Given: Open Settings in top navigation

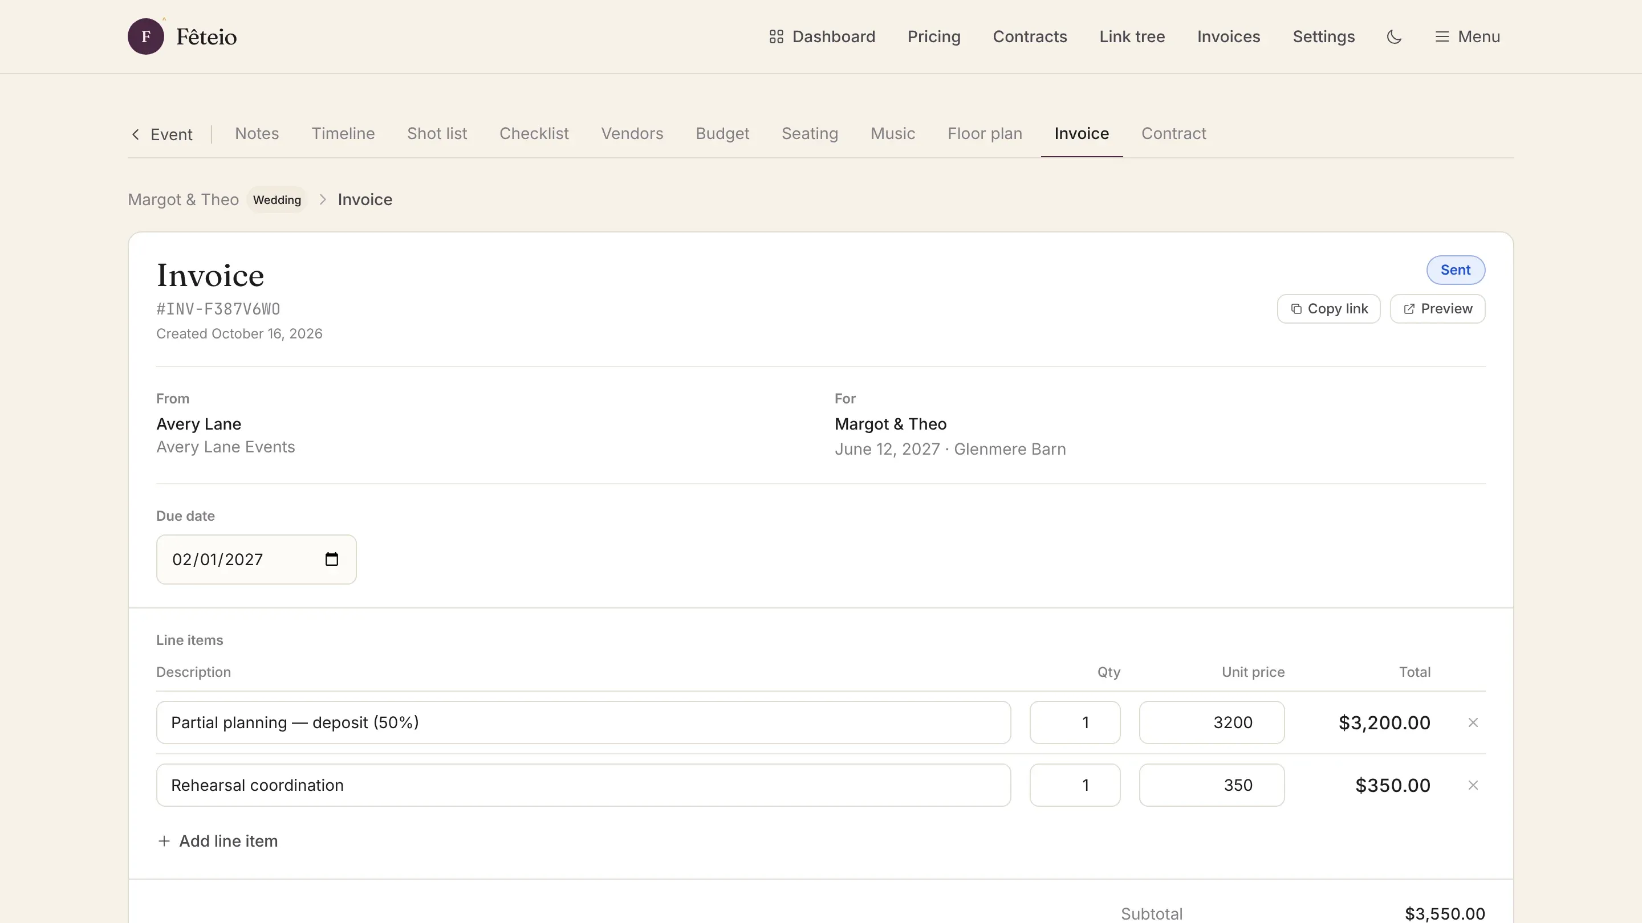Looking at the screenshot, I should coord(1323,37).
